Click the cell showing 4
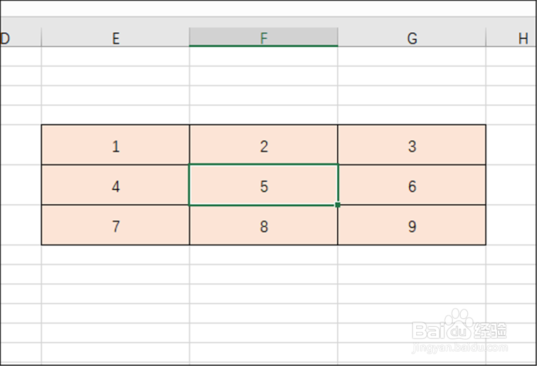 [115, 185]
